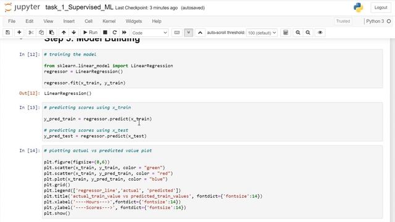Move selected cell up

[64, 33]
